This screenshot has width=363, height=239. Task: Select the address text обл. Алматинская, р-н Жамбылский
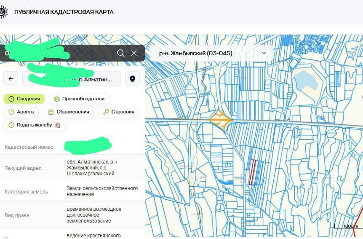(x=92, y=168)
